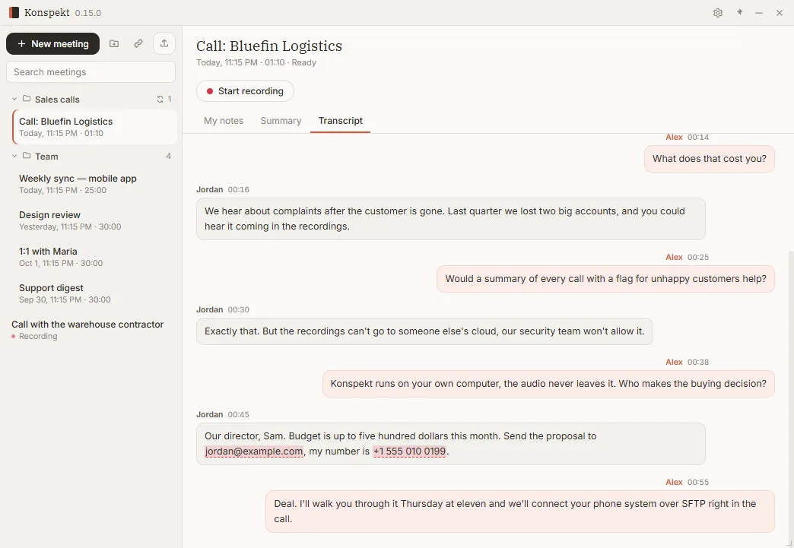Click the 00:55 timestamp next to Alex
The width and height of the screenshot is (794, 548).
click(x=697, y=482)
